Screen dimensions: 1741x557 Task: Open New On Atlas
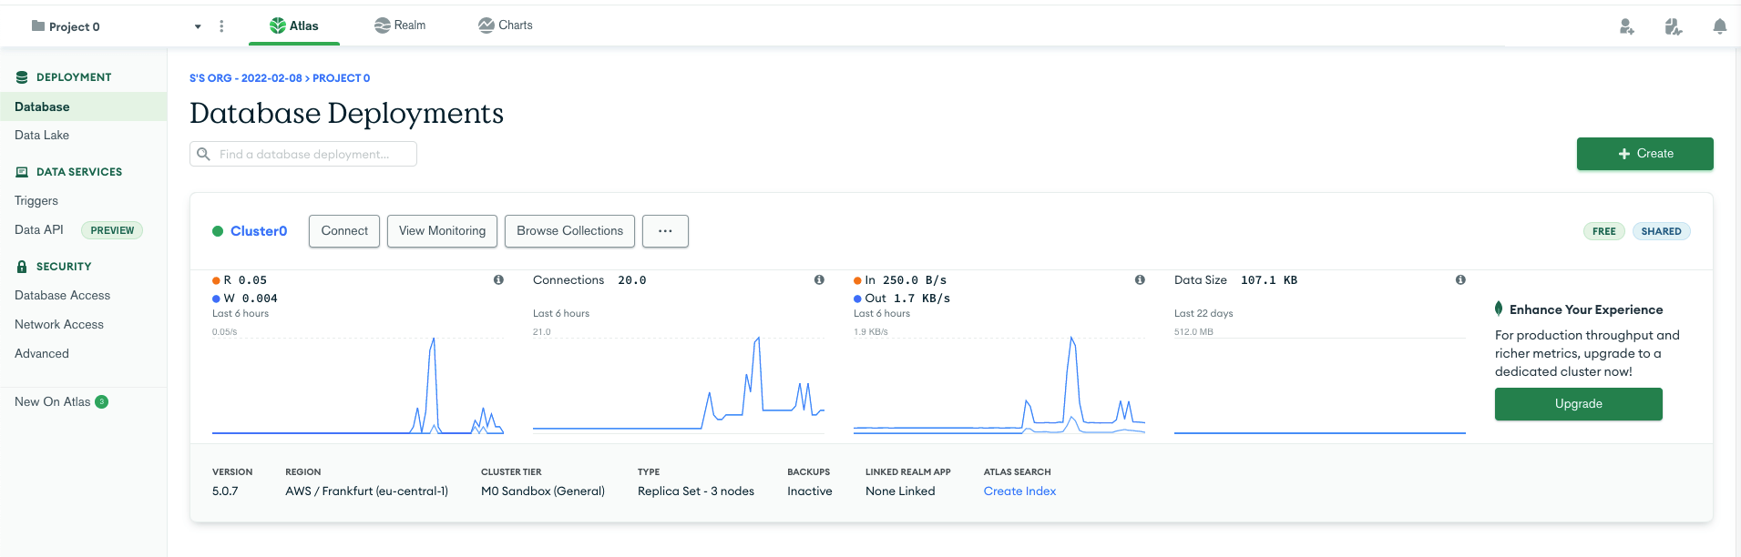[x=53, y=401]
